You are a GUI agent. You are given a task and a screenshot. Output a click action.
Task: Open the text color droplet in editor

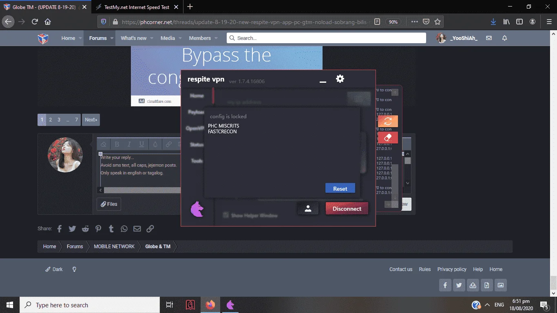click(x=155, y=144)
